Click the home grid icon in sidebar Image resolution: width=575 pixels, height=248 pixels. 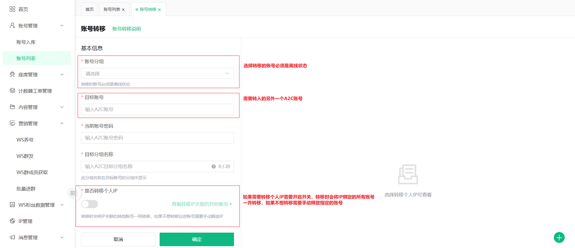[12, 9]
